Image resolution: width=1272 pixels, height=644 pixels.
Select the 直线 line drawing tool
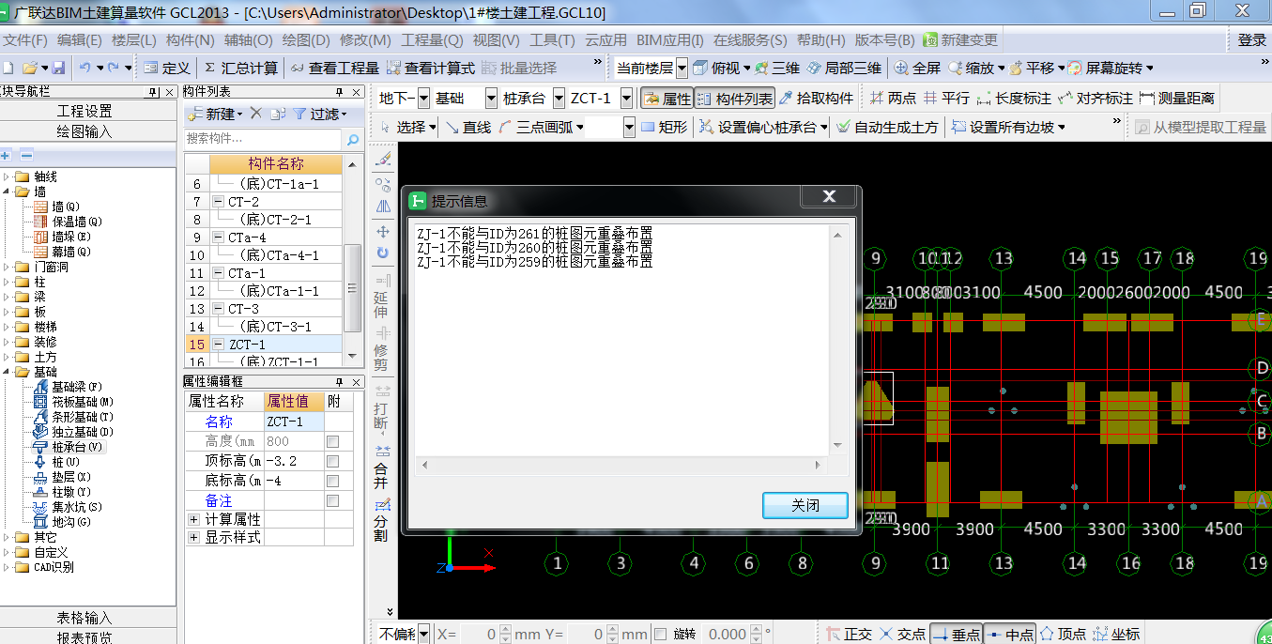pos(468,127)
